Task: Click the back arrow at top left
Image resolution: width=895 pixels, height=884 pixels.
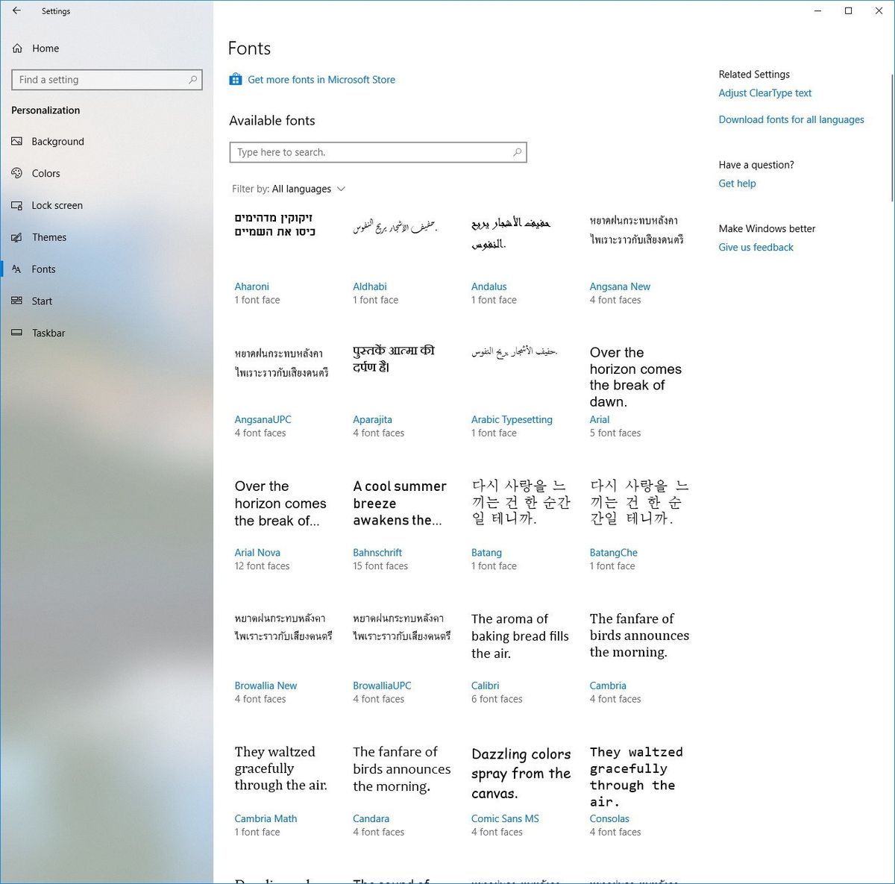Action: (x=16, y=10)
